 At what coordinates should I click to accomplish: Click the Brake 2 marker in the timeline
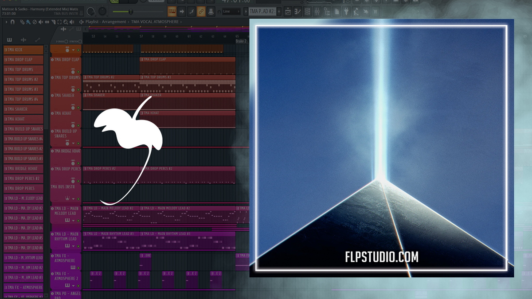tap(241, 41)
